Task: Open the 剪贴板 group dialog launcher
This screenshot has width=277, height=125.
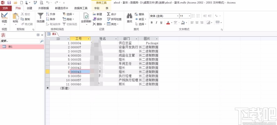Action: point(33,29)
